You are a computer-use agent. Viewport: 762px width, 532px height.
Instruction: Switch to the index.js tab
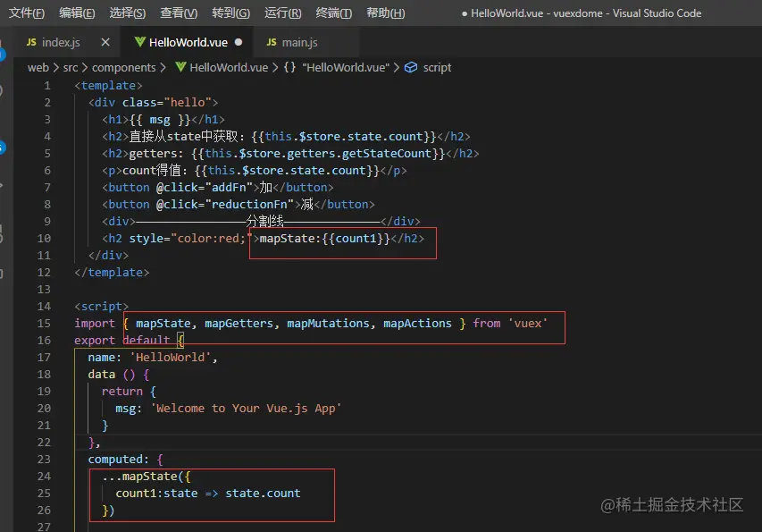61,42
